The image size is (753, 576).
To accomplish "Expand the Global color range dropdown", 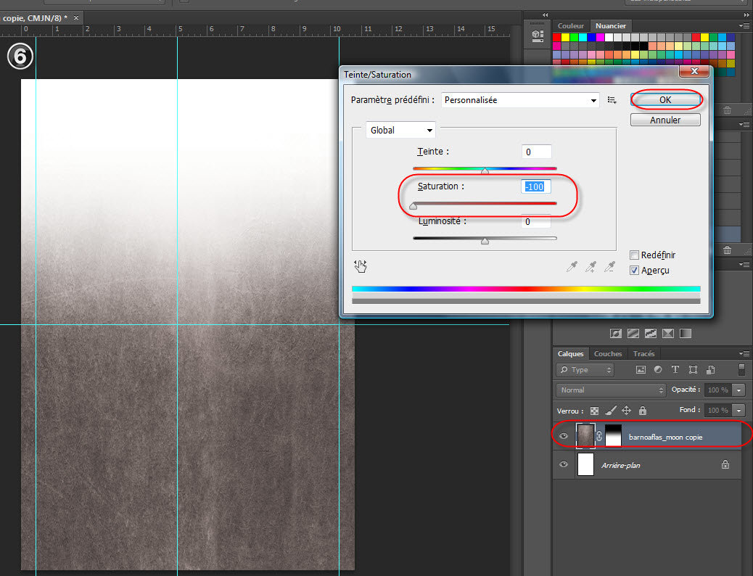I will pyautogui.click(x=400, y=131).
